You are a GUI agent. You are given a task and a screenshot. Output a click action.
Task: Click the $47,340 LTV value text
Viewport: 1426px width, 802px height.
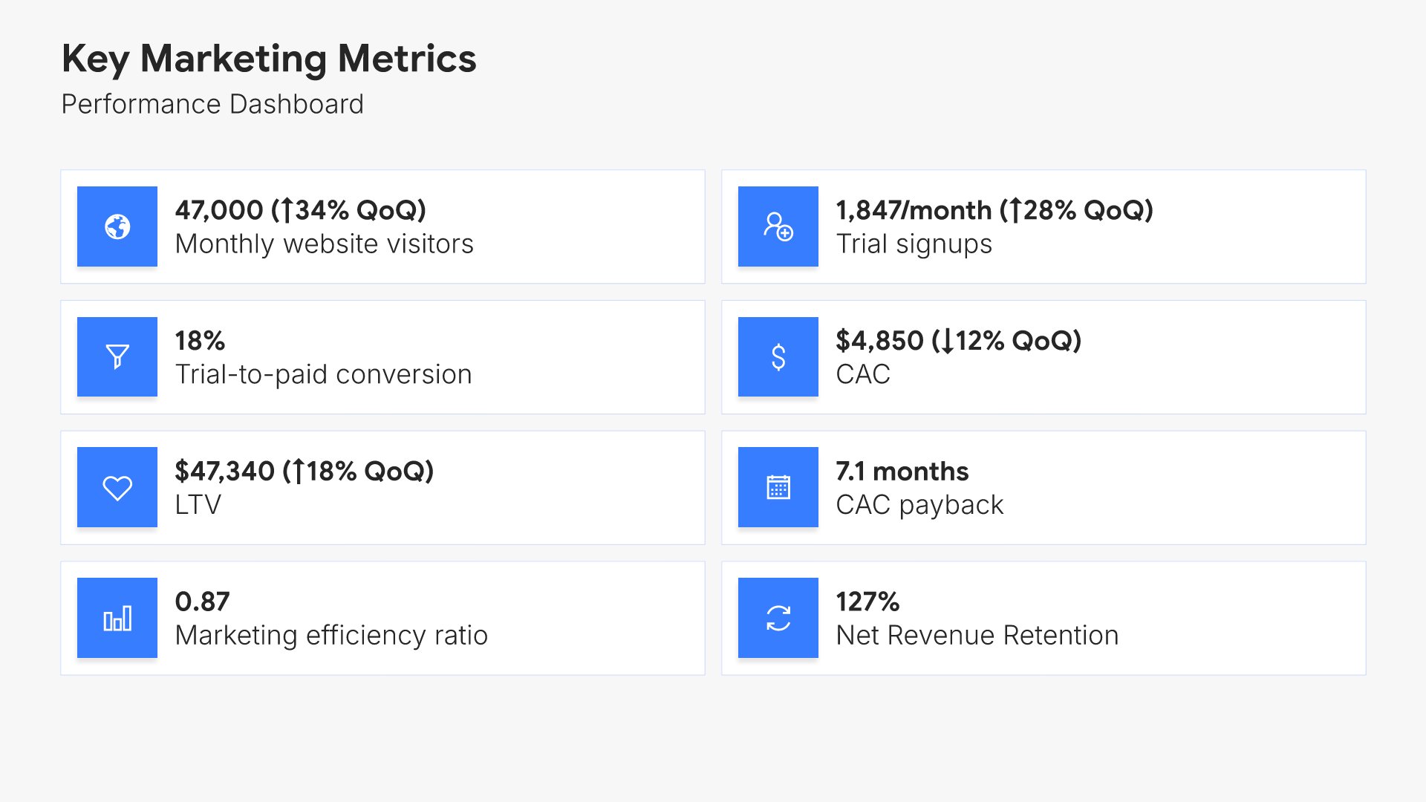[x=304, y=472]
